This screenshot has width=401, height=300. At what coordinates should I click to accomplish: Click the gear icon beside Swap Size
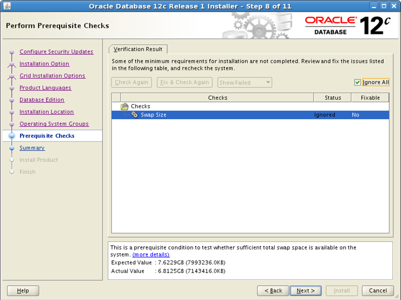[134, 114]
